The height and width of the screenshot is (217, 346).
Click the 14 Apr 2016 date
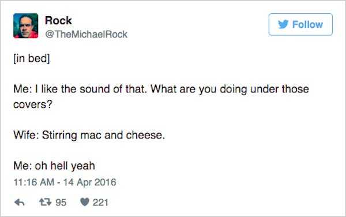tap(89, 182)
